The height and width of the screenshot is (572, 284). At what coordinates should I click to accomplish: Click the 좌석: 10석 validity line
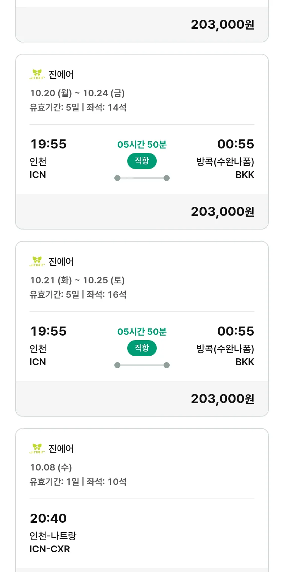point(78,481)
